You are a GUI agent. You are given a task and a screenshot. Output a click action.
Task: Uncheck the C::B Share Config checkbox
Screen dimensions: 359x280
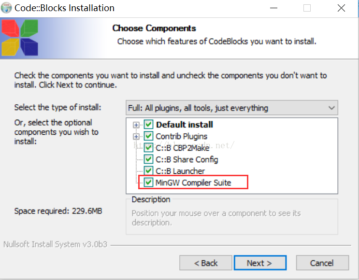coord(148,159)
